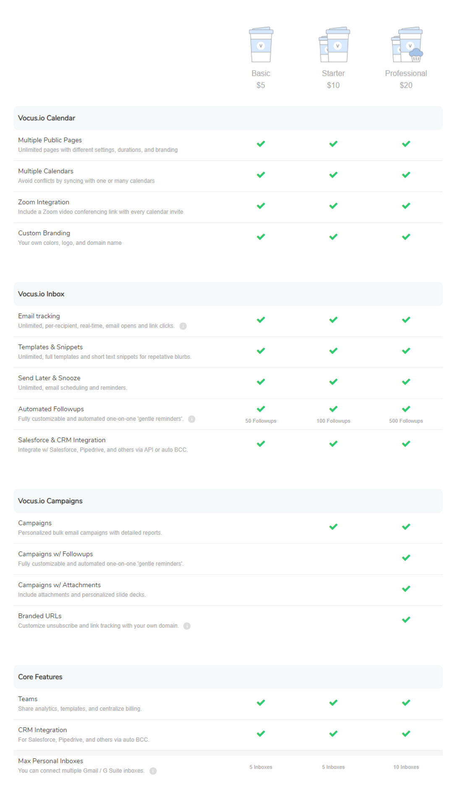Open info icon beside Max Personal Inboxes
465x788 pixels.
153,771
